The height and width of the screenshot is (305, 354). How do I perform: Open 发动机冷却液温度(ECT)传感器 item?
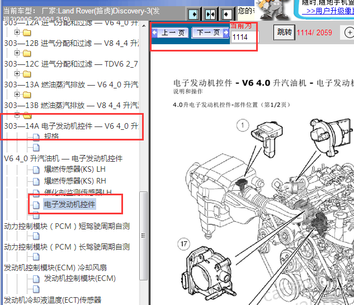pyautogui.click(x=53, y=301)
